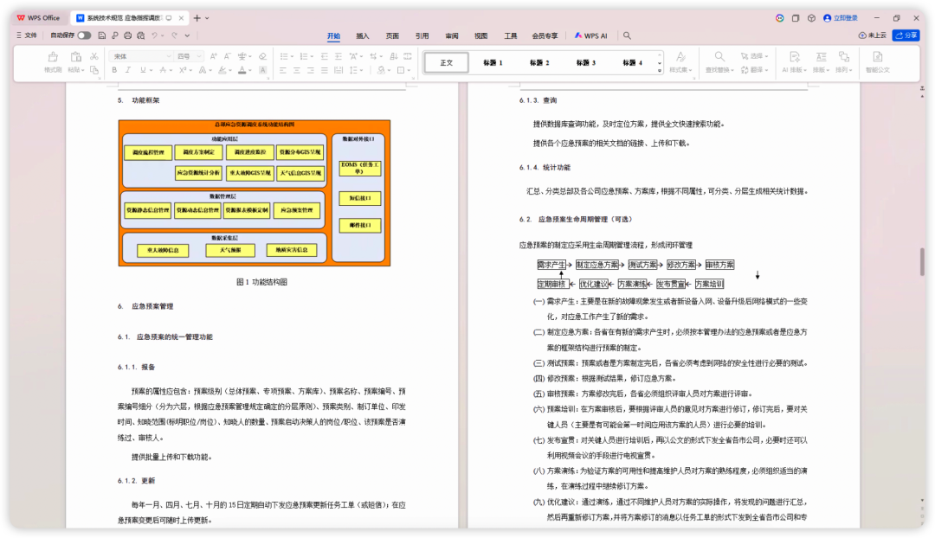Viewport: 935px width, 538px height.
Task: Click the Sort (A-Z) icon
Action: pyautogui.click(x=394, y=56)
